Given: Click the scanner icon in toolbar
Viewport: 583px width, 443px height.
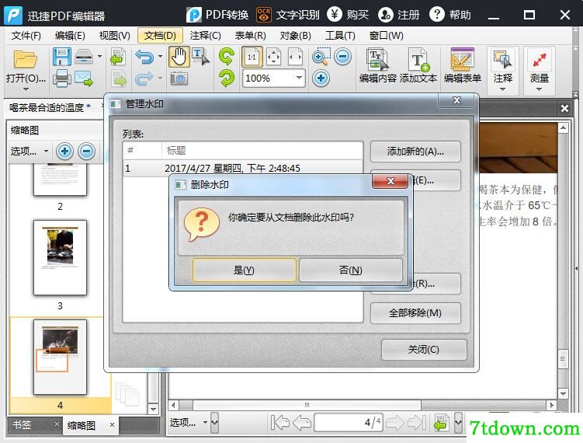Looking at the screenshot, I should pos(84,57).
